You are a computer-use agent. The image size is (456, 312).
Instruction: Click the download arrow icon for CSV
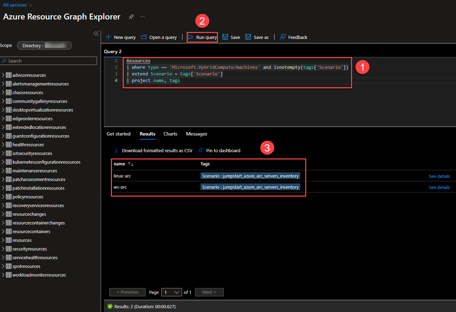click(117, 150)
